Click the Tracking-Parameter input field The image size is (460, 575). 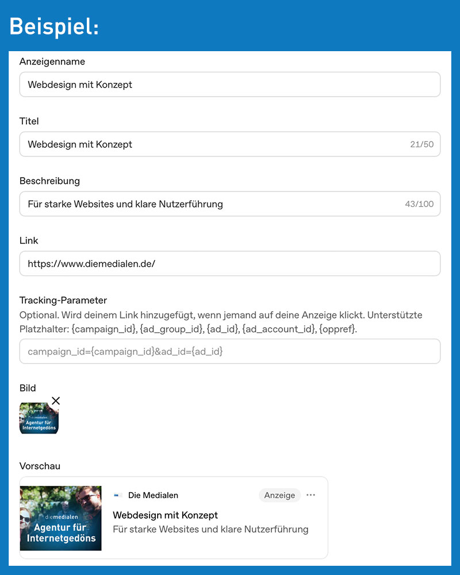point(229,351)
